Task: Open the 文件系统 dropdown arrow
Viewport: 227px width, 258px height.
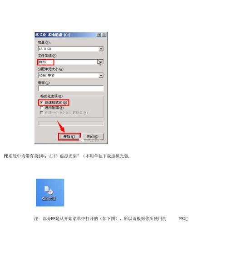Action: point(101,62)
